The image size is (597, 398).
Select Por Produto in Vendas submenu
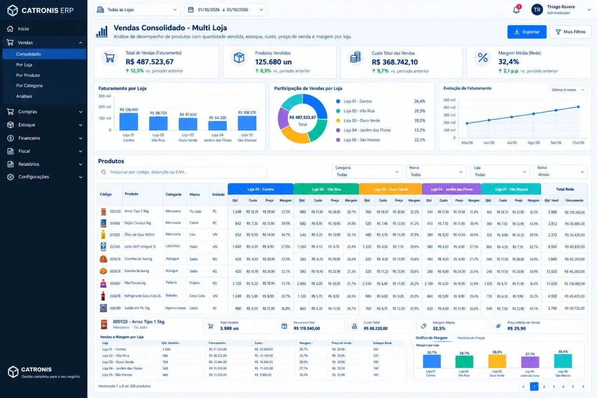click(28, 75)
